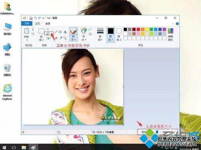201x150 pixels.
Task: Open the Brushes dropdown
Action: point(74,38)
